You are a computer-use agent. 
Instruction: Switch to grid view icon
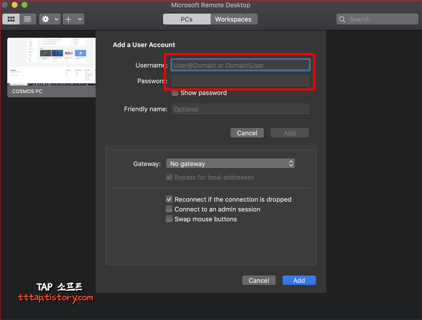[x=11, y=19]
